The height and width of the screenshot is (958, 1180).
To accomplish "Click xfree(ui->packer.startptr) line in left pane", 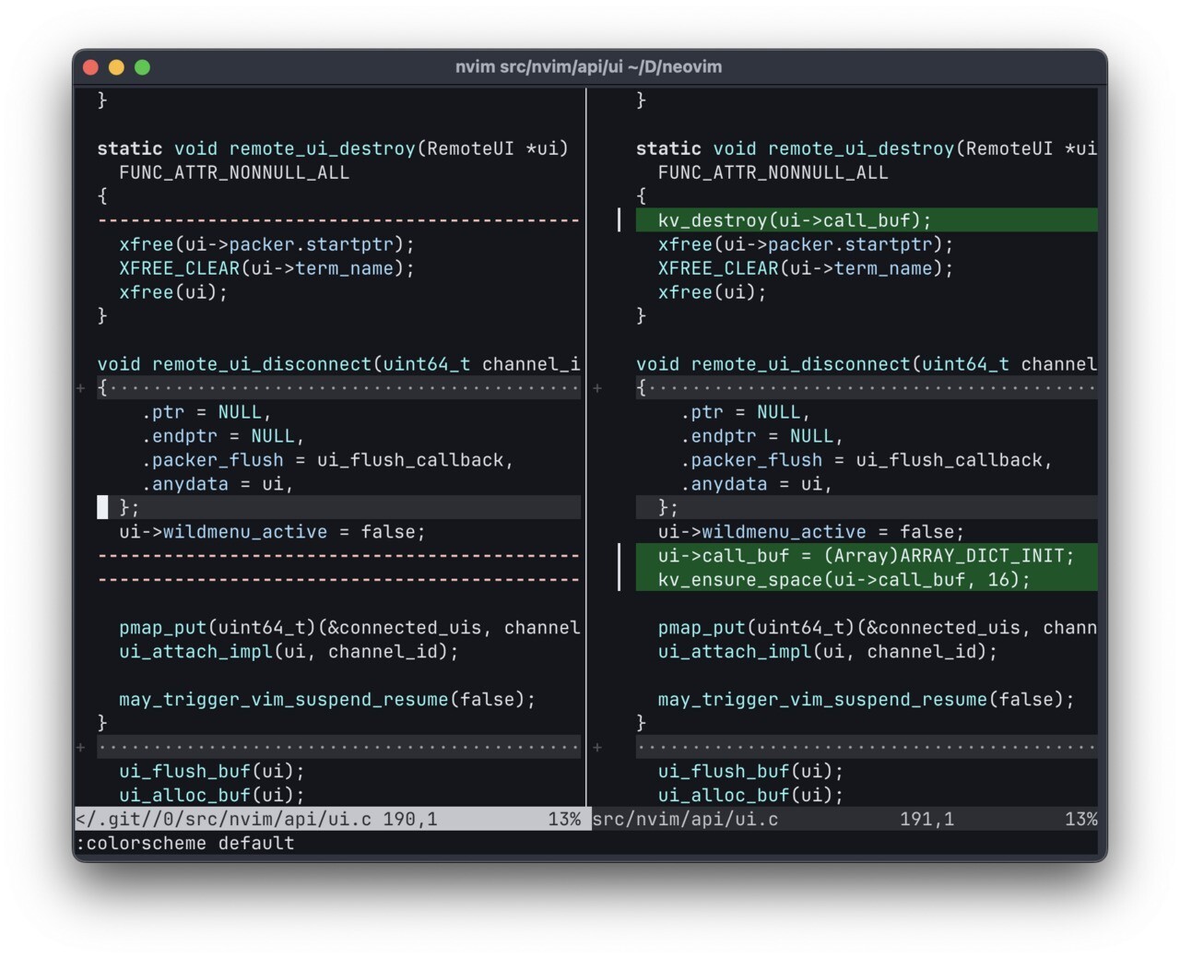I will pyautogui.click(x=265, y=244).
